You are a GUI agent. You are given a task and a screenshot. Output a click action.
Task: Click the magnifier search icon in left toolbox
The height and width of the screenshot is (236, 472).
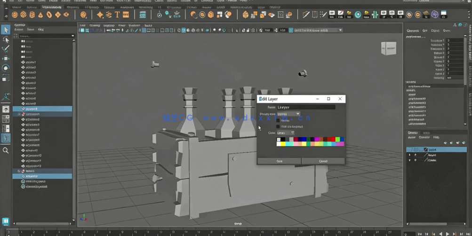(x=6, y=150)
